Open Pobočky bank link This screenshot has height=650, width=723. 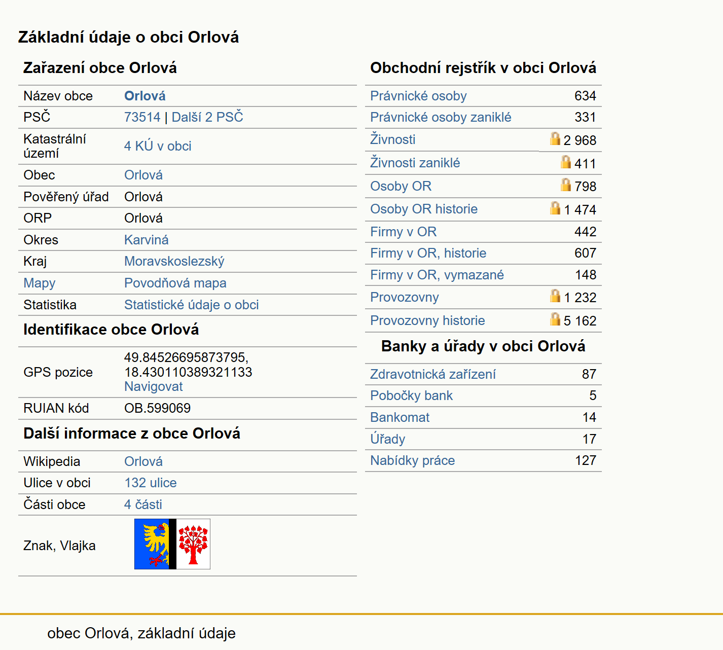coord(411,395)
